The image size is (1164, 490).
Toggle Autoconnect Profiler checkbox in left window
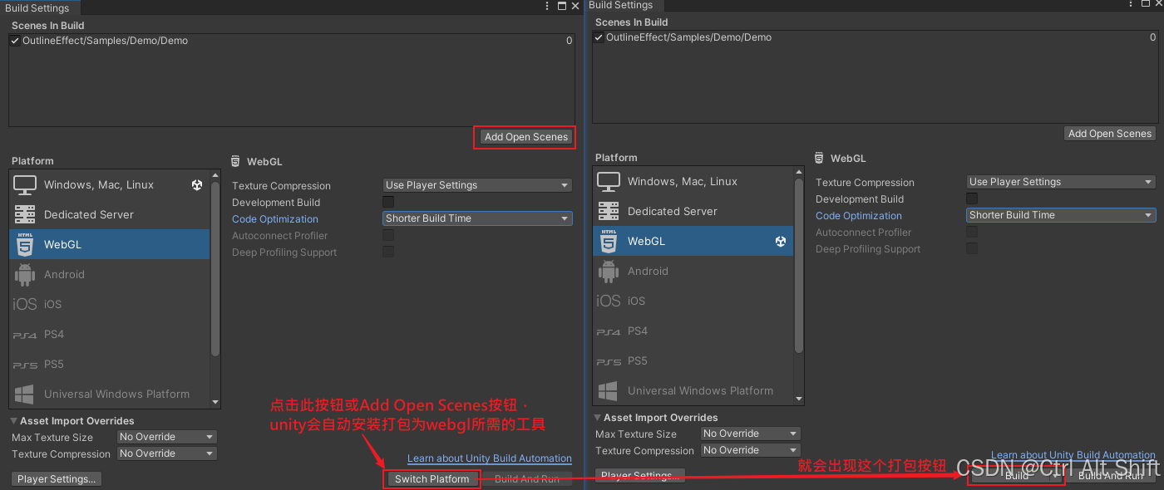[x=388, y=235]
